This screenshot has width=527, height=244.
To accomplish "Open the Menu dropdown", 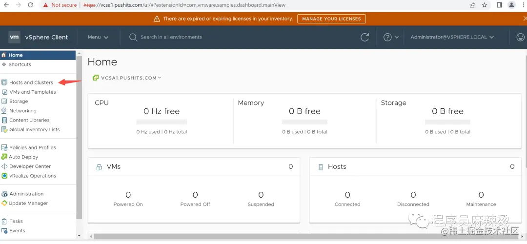I will click(98, 37).
